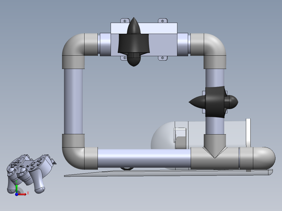Pick the camera inside the dome housing

point(180,138)
